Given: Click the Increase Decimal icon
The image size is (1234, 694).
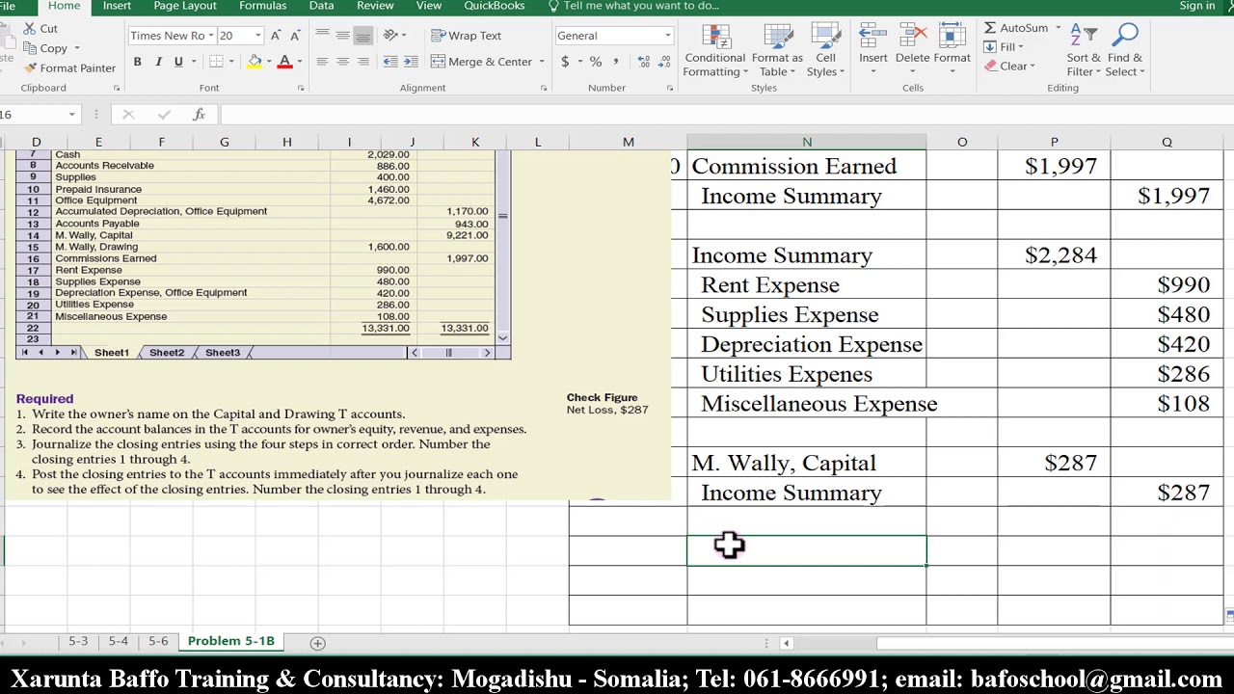Looking at the screenshot, I should [643, 62].
